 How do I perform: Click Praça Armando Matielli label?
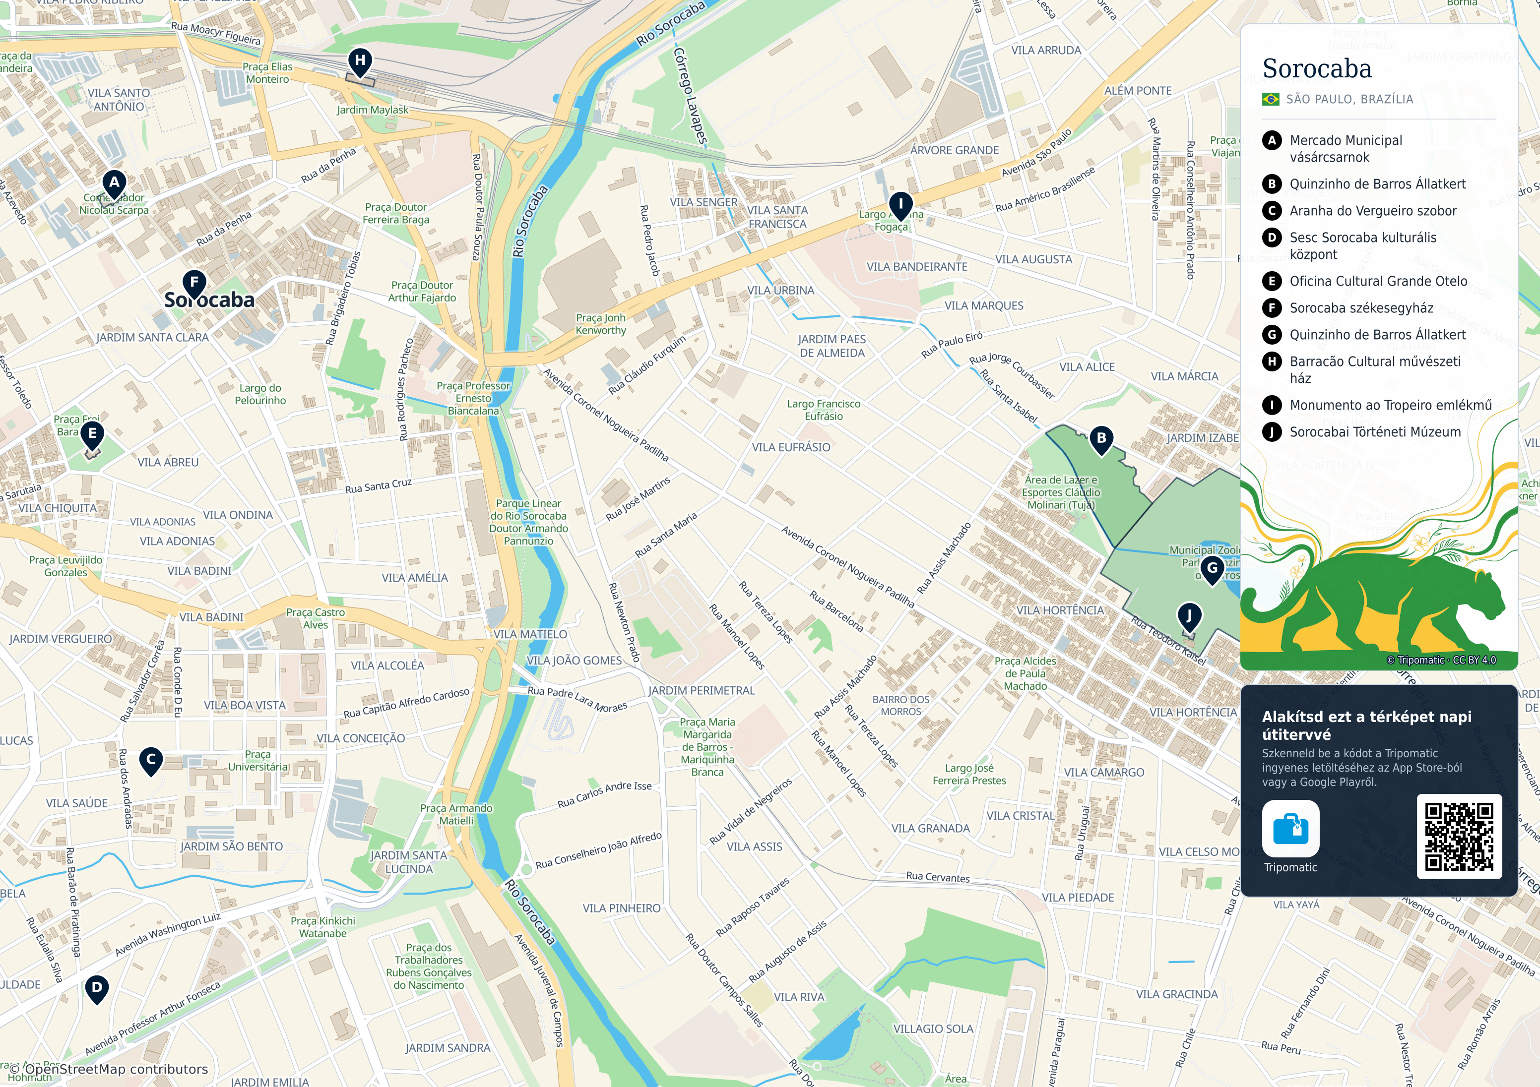[456, 815]
